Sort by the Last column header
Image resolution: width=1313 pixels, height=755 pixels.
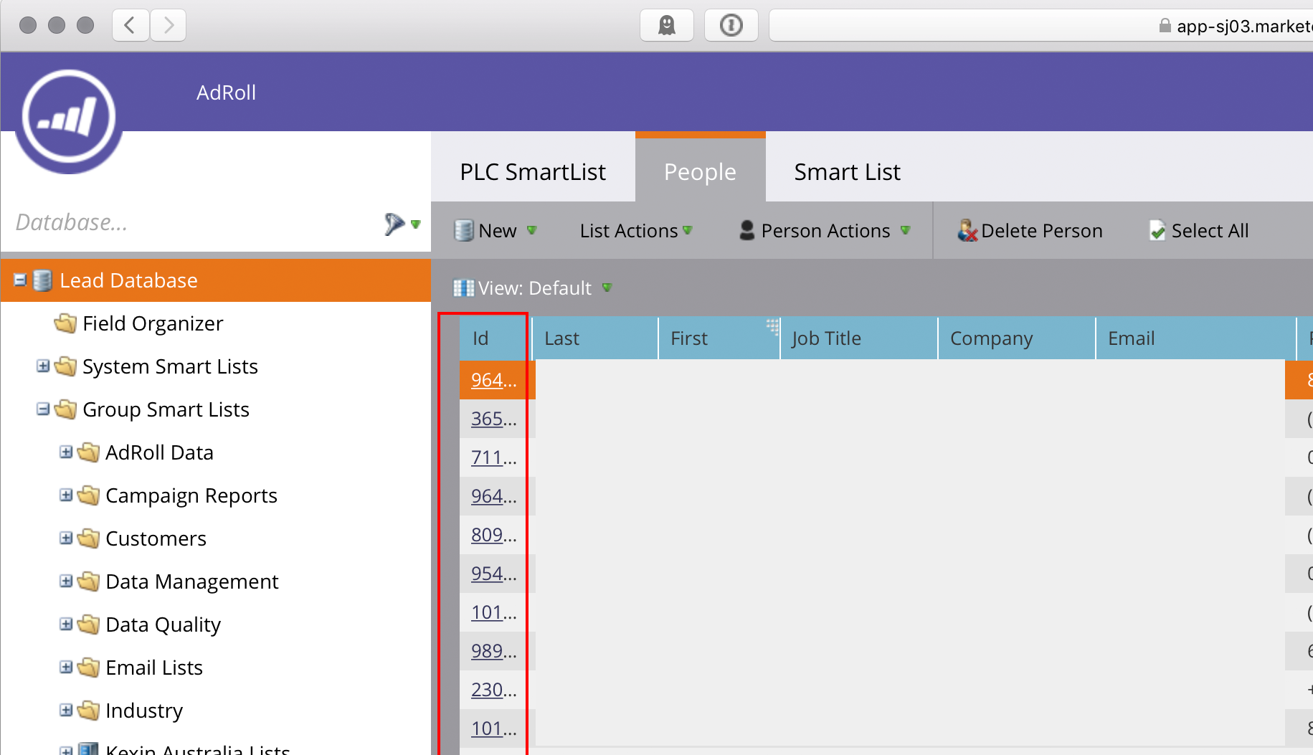coord(595,338)
